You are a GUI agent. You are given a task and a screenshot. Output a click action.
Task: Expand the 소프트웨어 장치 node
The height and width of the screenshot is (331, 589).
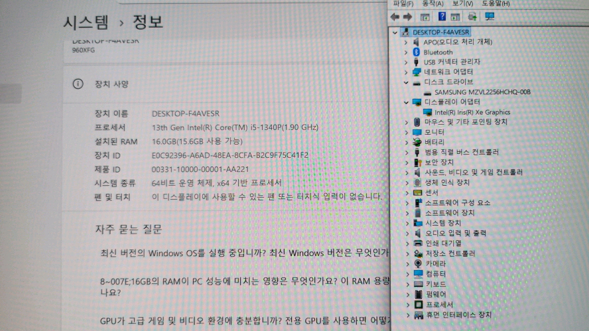407,214
